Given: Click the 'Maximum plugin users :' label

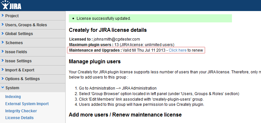Looking at the screenshot, I should point(91,45).
